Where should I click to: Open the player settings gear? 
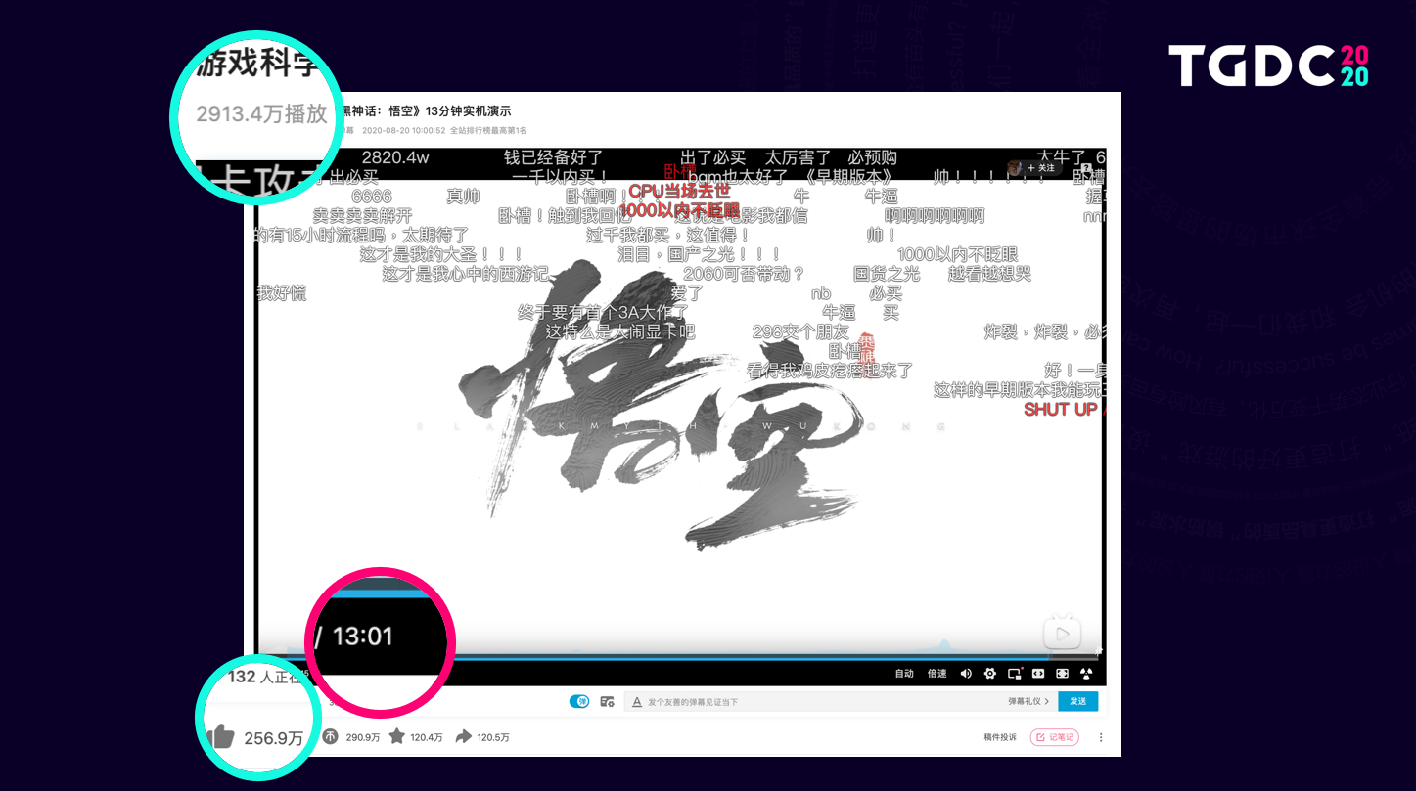[989, 674]
